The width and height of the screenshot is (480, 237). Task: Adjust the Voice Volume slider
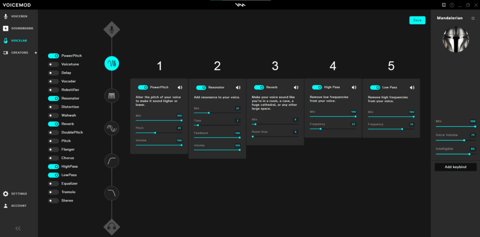pos(456,140)
